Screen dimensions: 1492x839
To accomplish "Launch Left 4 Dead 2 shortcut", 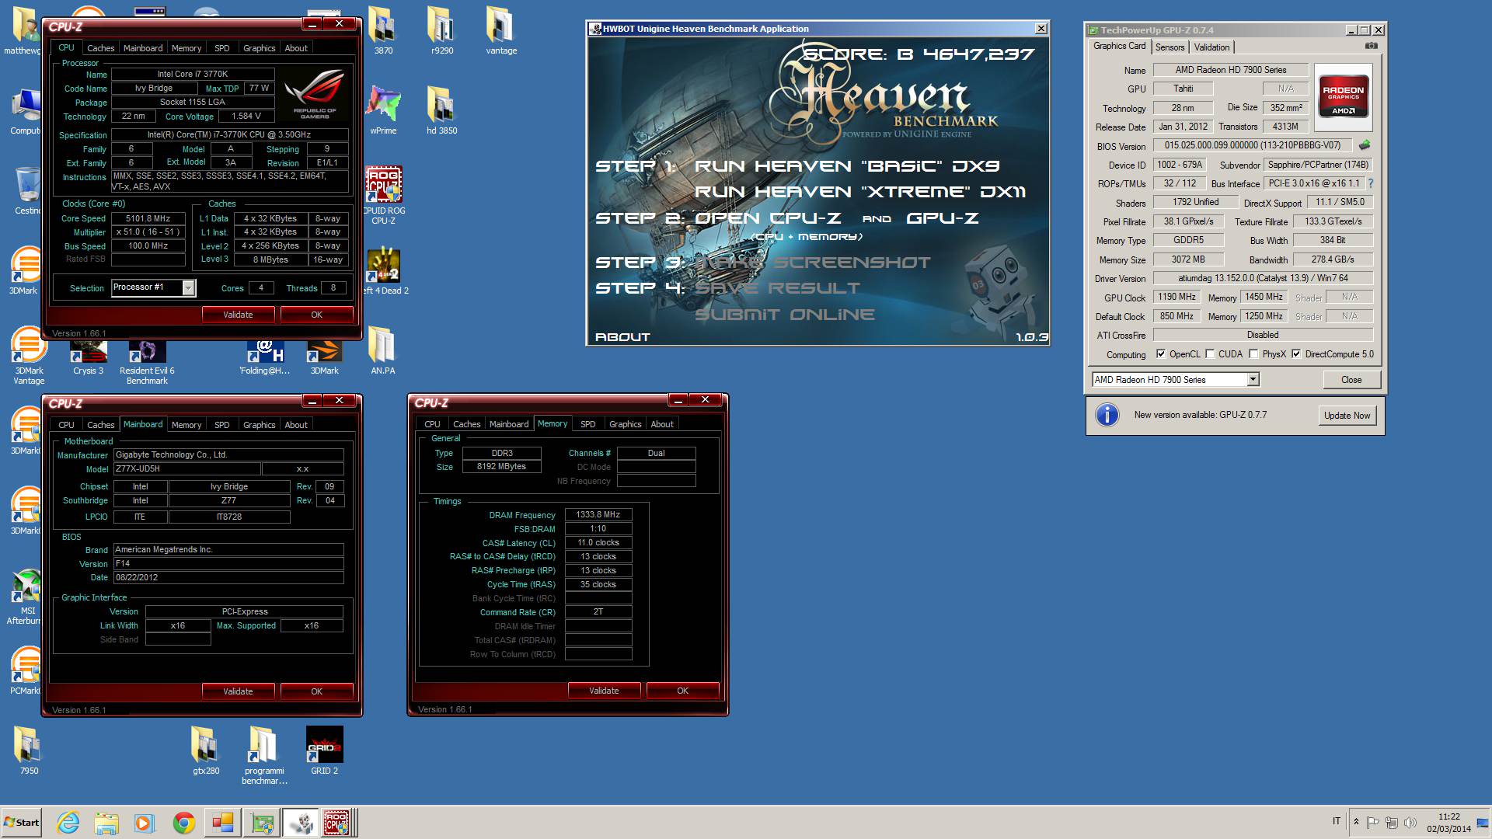I will pyautogui.click(x=385, y=270).
